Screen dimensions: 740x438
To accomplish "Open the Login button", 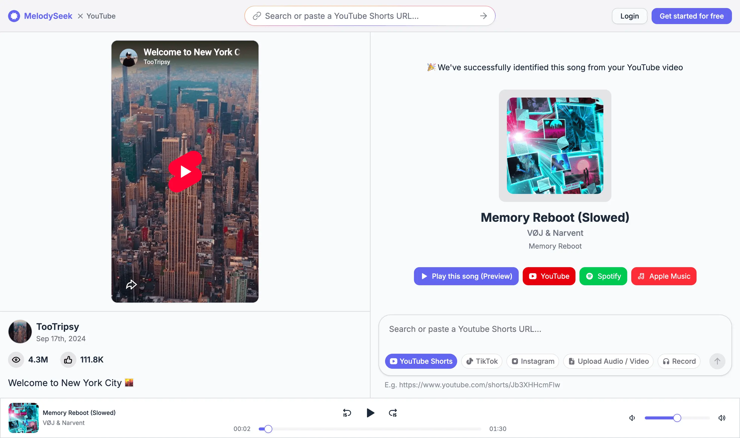I will pyautogui.click(x=629, y=16).
